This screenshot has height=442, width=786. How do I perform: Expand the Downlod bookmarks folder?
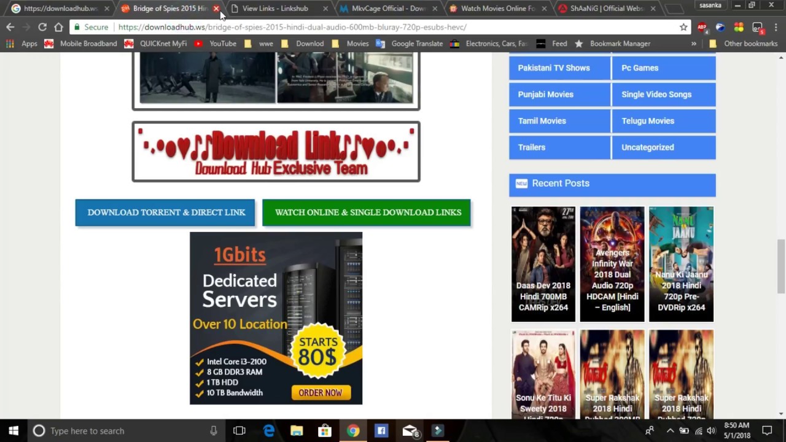click(x=302, y=44)
